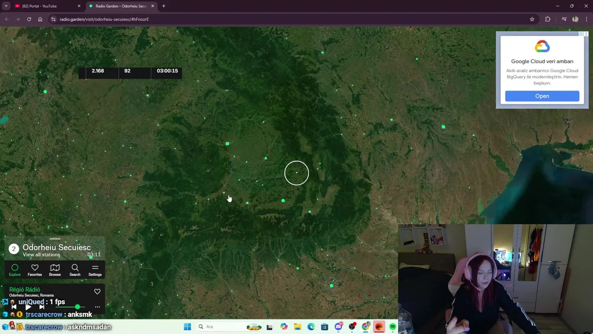The image size is (593, 334).
Task: Open the tab search dropdown
Action: tap(6, 6)
